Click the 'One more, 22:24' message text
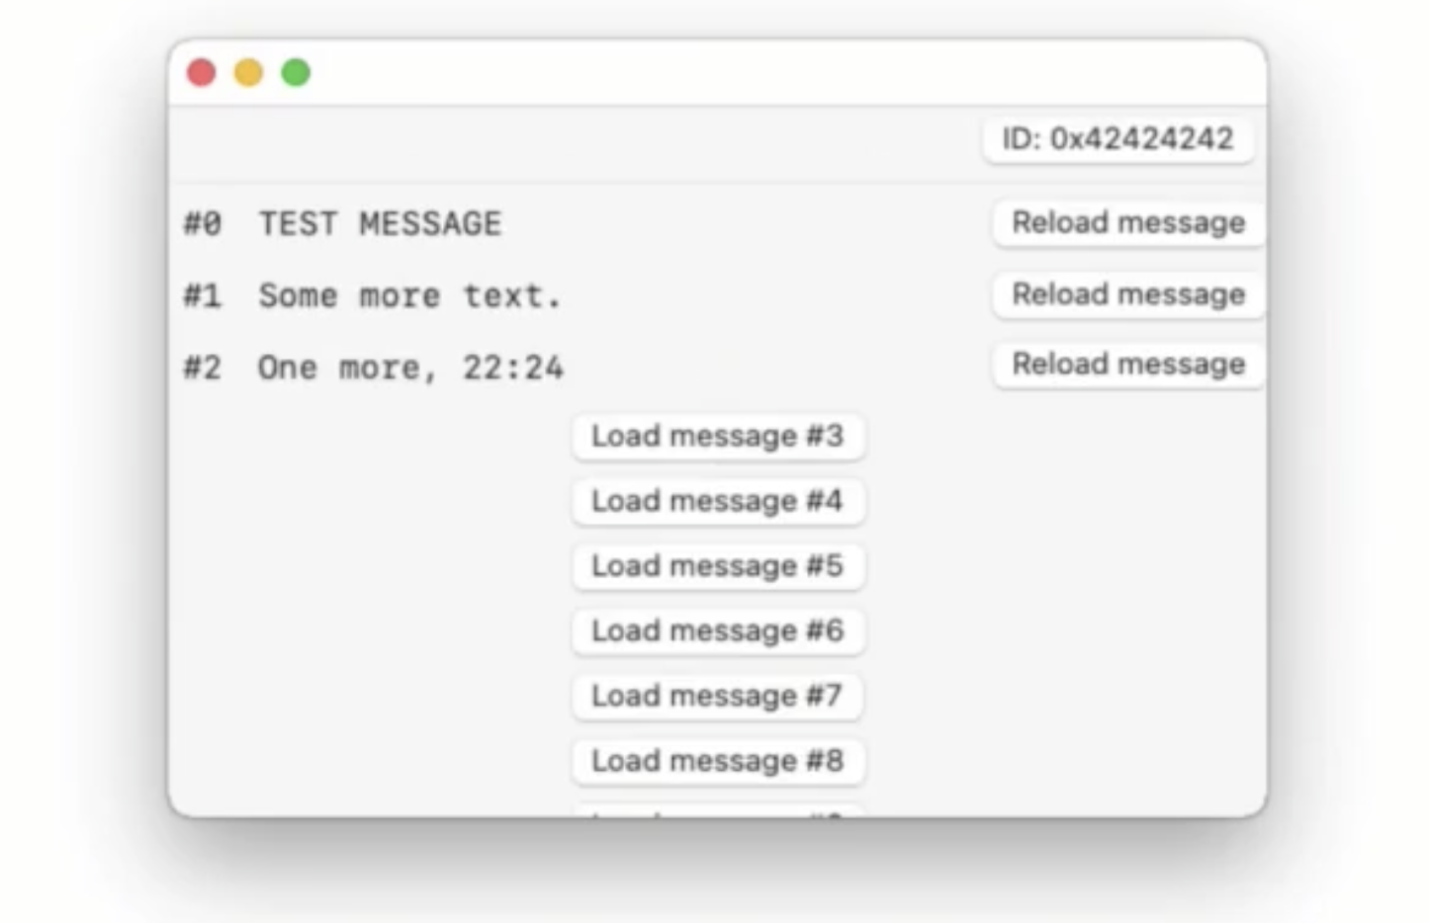 click(x=410, y=368)
